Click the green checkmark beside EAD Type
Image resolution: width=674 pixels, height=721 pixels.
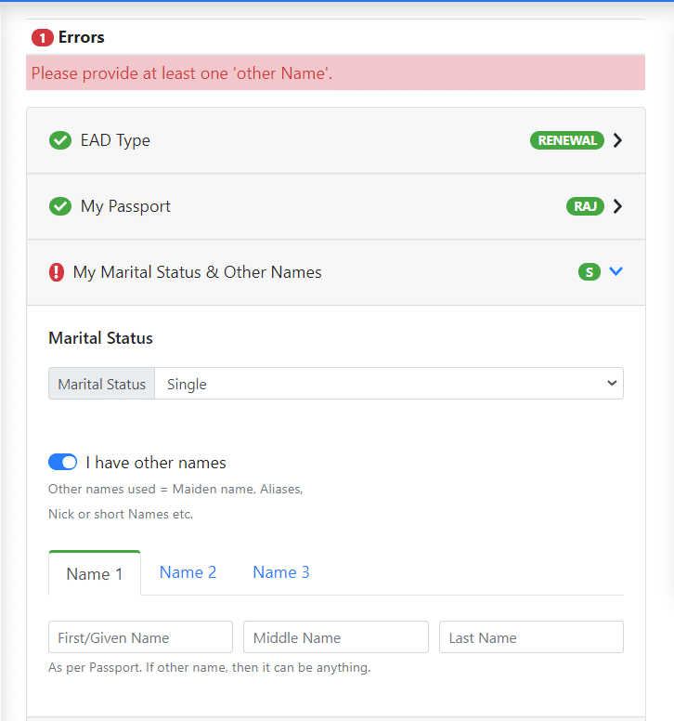[60, 140]
